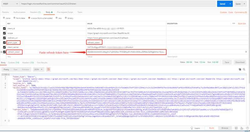Screen dimensions: 250x132
Task: Switch response view to Raw
Action: (x=15, y=69)
